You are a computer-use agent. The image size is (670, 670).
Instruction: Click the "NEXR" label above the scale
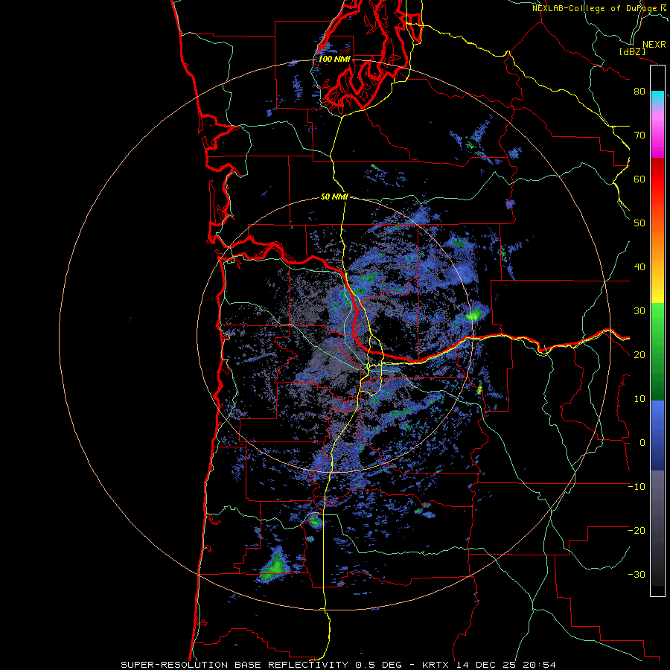(x=654, y=45)
